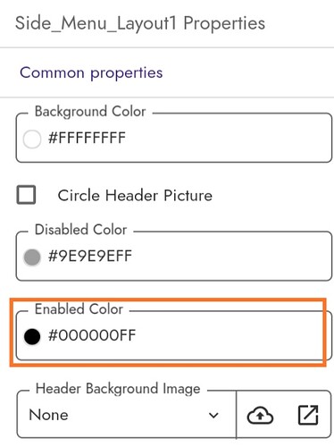The height and width of the screenshot is (447, 334).
Task: Click the Background Color field label
Action: [x=90, y=112]
